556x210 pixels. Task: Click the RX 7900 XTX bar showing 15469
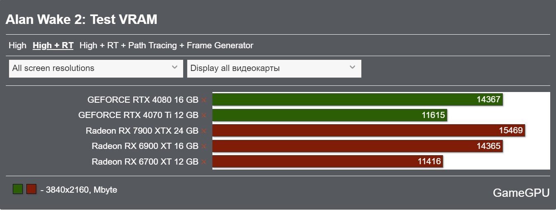(x=369, y=131)
